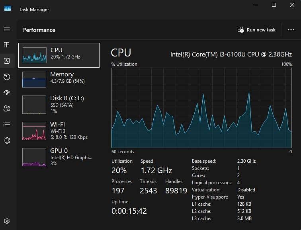
Task: Click the L1 cache 128 KB value
Action: [x=244, y=204]
